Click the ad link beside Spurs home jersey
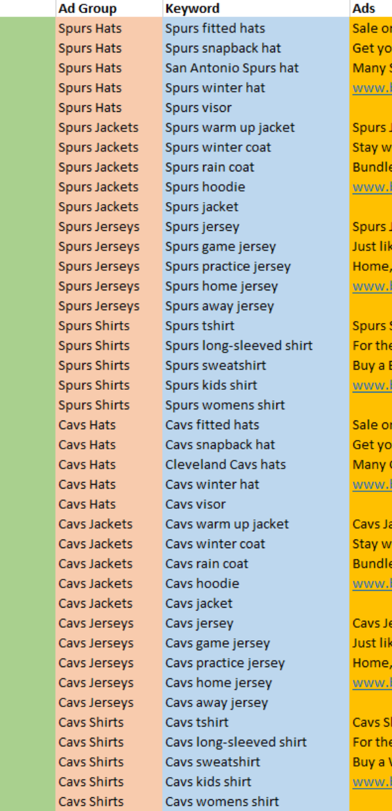Screen dimensions: 392x811 coord(372,286)
